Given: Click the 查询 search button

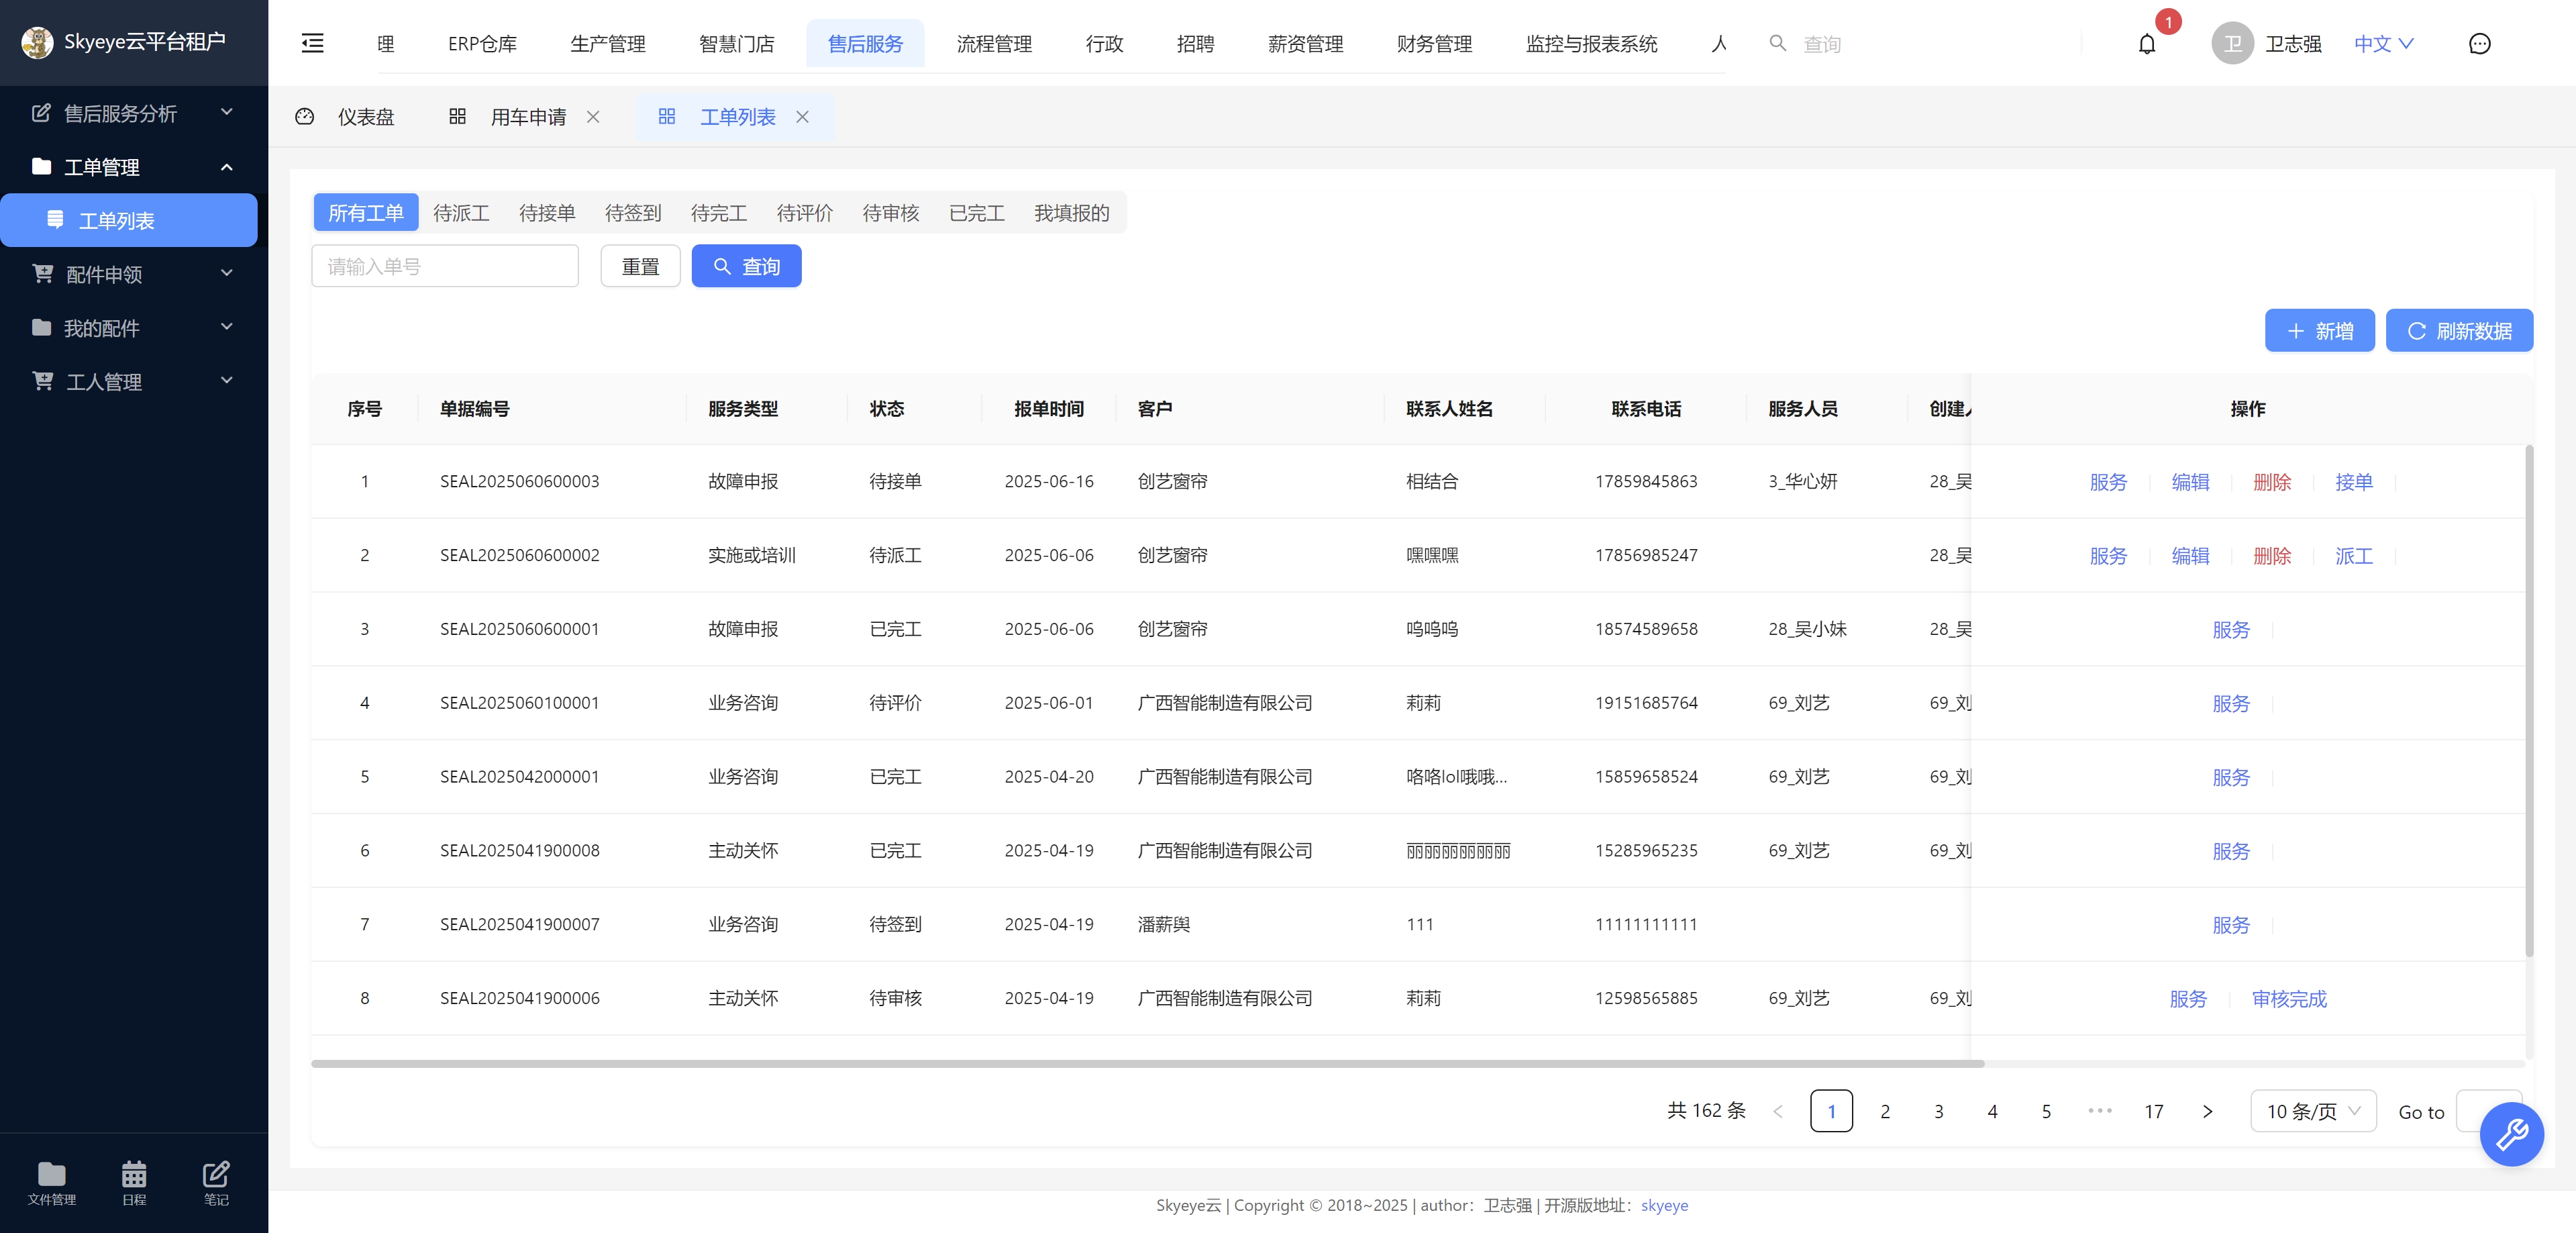Looking at the screenshot, I should 746,266.
